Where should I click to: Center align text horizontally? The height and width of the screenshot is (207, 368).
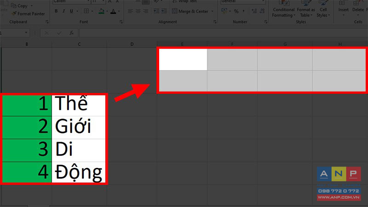(x=138, y=11)
